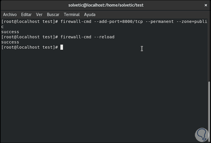211x143 pixels.
Task: Open the Editar menu
Action: [x=26, y=14]
